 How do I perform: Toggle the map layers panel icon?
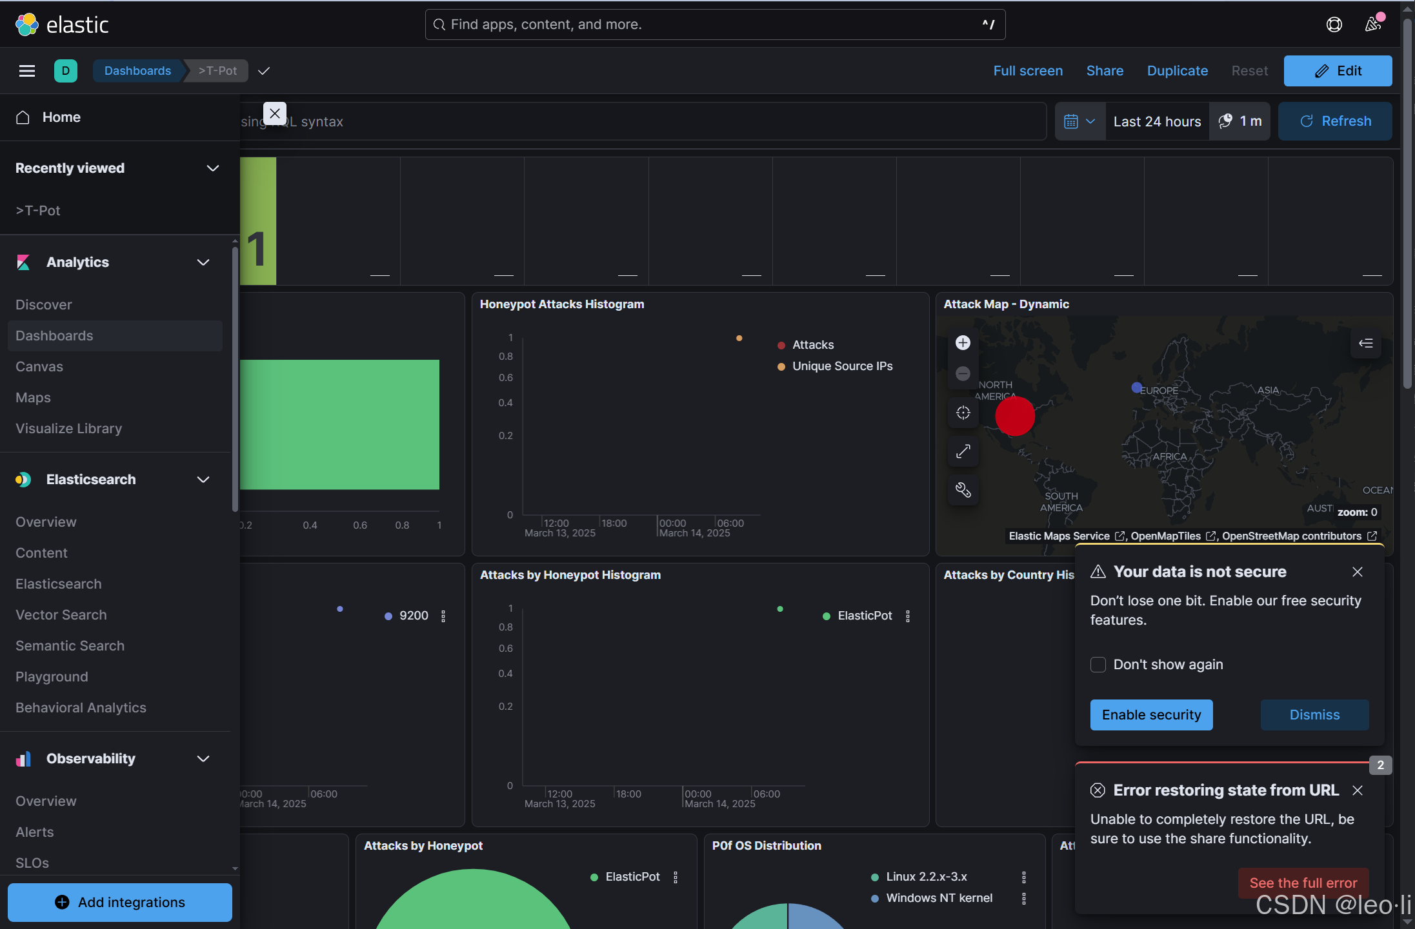click(1365, 343)
